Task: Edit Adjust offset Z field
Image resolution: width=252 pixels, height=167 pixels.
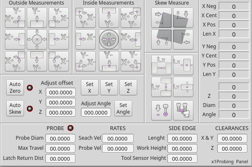Action: (61, 112)
